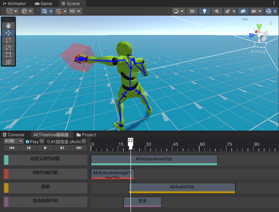Switch to the Animator tab
Image resolution: width=279 pixels, height=212 pixels.
15,4
